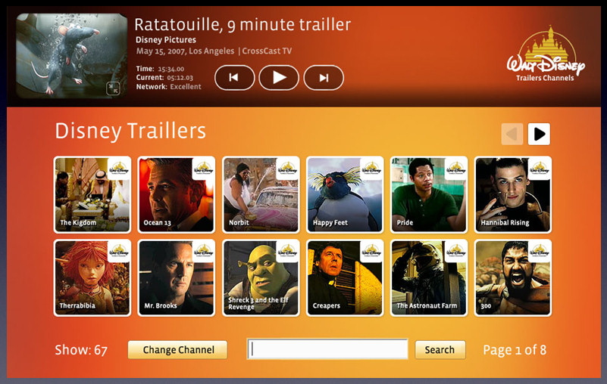Image resolution: width=607 pixels, height=384 pixels.
Task: Open the Hannibal Rising trailer thumbnail
Action: tap(513, 194)
